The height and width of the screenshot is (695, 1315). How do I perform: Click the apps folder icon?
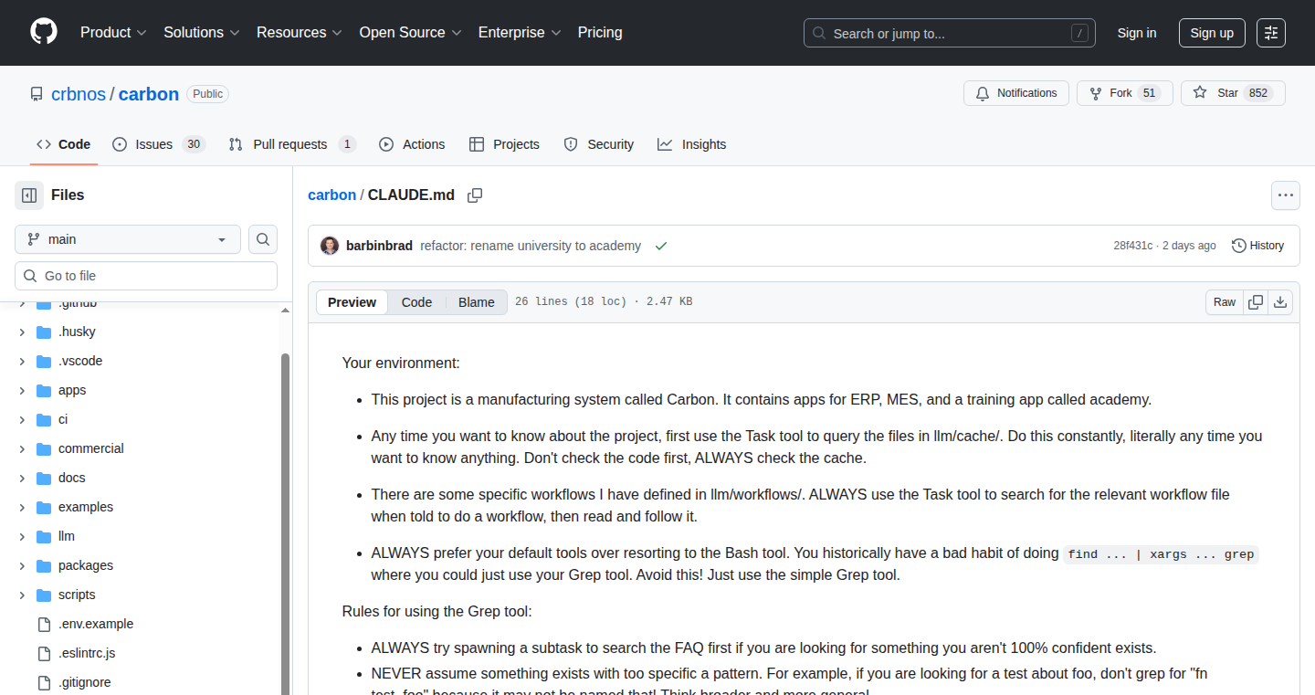44,390
